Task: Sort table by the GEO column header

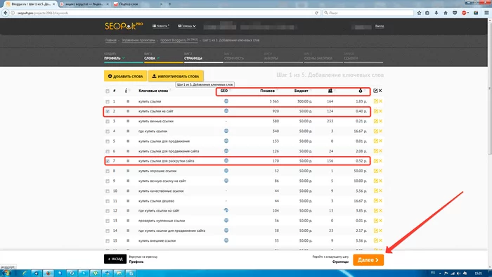Action: pos(224,91)
